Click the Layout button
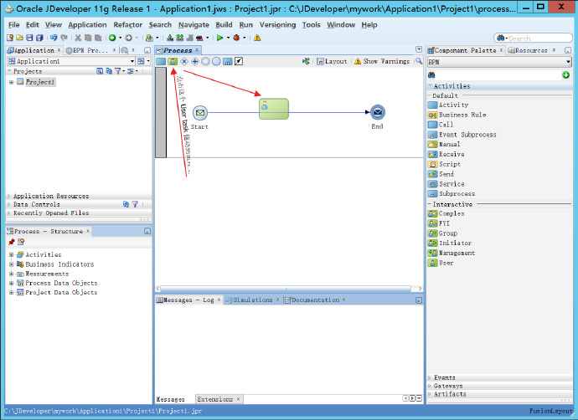This screenshot has height=420, width=578. (x=332, y=61)
